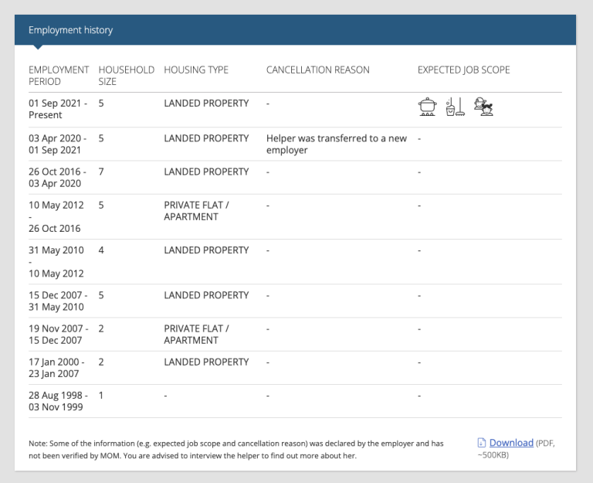This screenshot has width=593, height=483.
Task: Click the Expected Job Scope column header
Action: coord(463,70)
